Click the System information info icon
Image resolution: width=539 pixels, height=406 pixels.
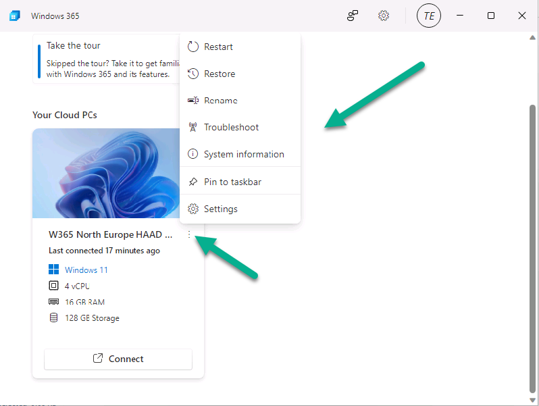[x=193, y=153]
